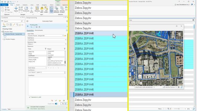This screenshot has height=111, width=197.
Task: Refresh the floating map view
Action: [x=182, y=87]
